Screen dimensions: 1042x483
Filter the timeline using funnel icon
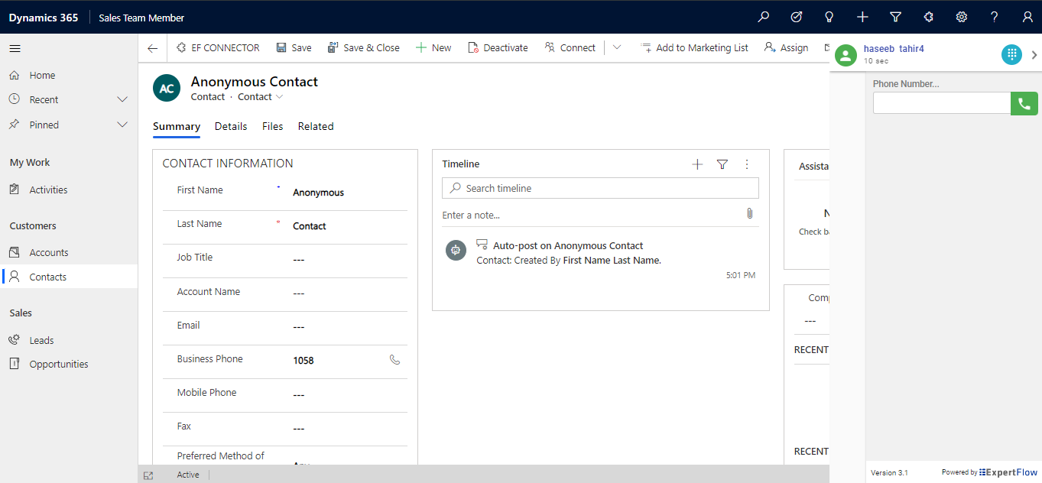click(722, 164)
